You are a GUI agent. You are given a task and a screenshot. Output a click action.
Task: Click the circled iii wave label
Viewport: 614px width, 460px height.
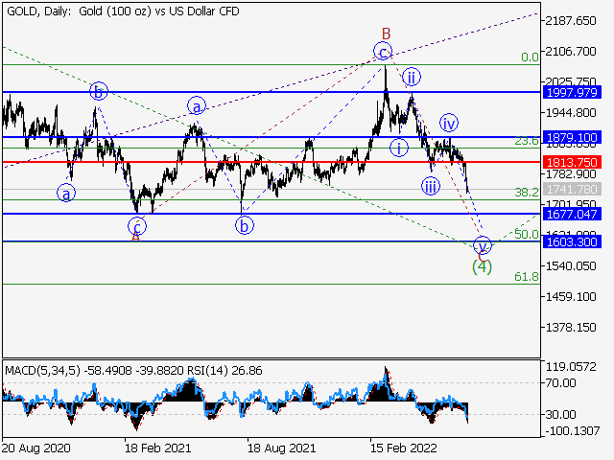(431, 186)
